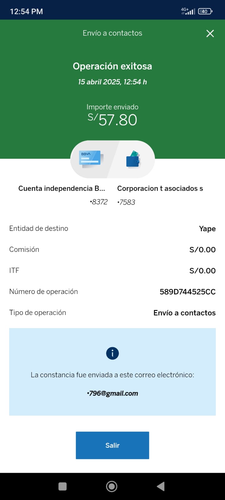Viewport: 225px width, 500px height.
Task: Open recent apps with the square button
Action: (x=62, y=486)
